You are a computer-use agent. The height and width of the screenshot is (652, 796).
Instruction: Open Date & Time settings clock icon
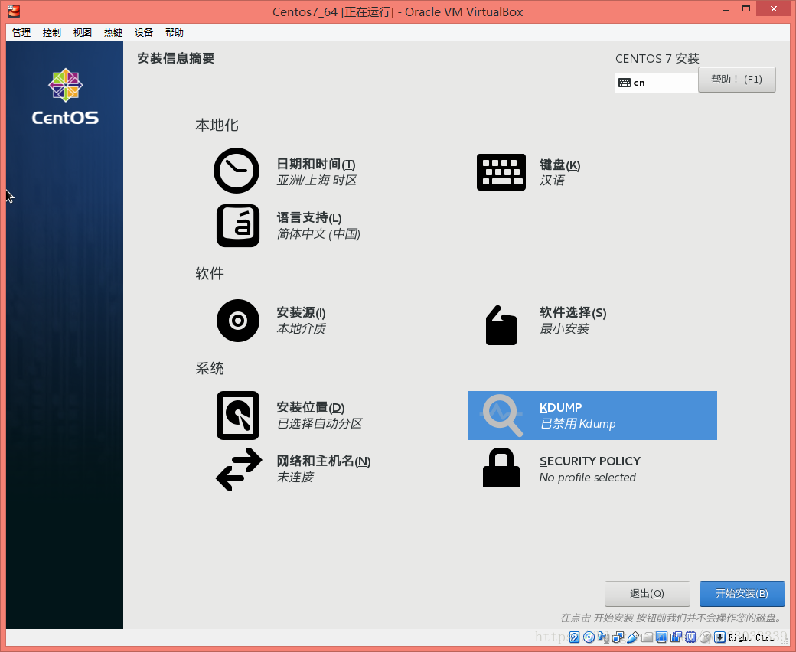tap(237, 171)
